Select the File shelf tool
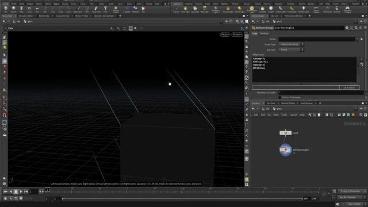The image size is (368, 207). coord(143,9)
